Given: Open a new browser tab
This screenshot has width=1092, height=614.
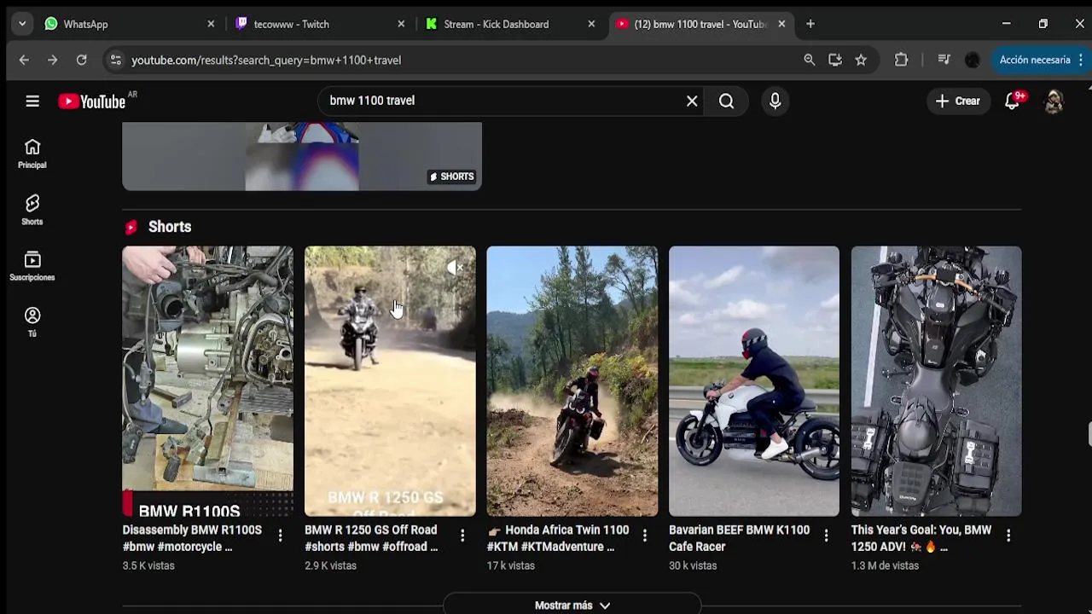Looking at the screenshot, I should [x=810, y=24].
